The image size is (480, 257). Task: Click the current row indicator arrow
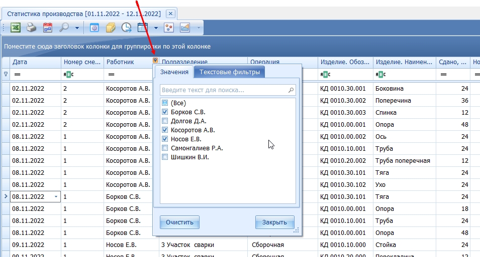tap(6, 196)
